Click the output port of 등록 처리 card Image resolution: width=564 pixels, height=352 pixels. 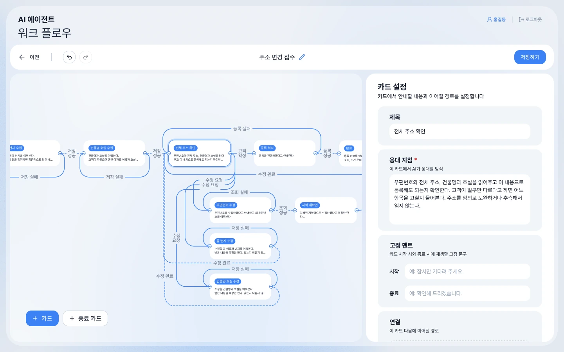pos(315,153)
